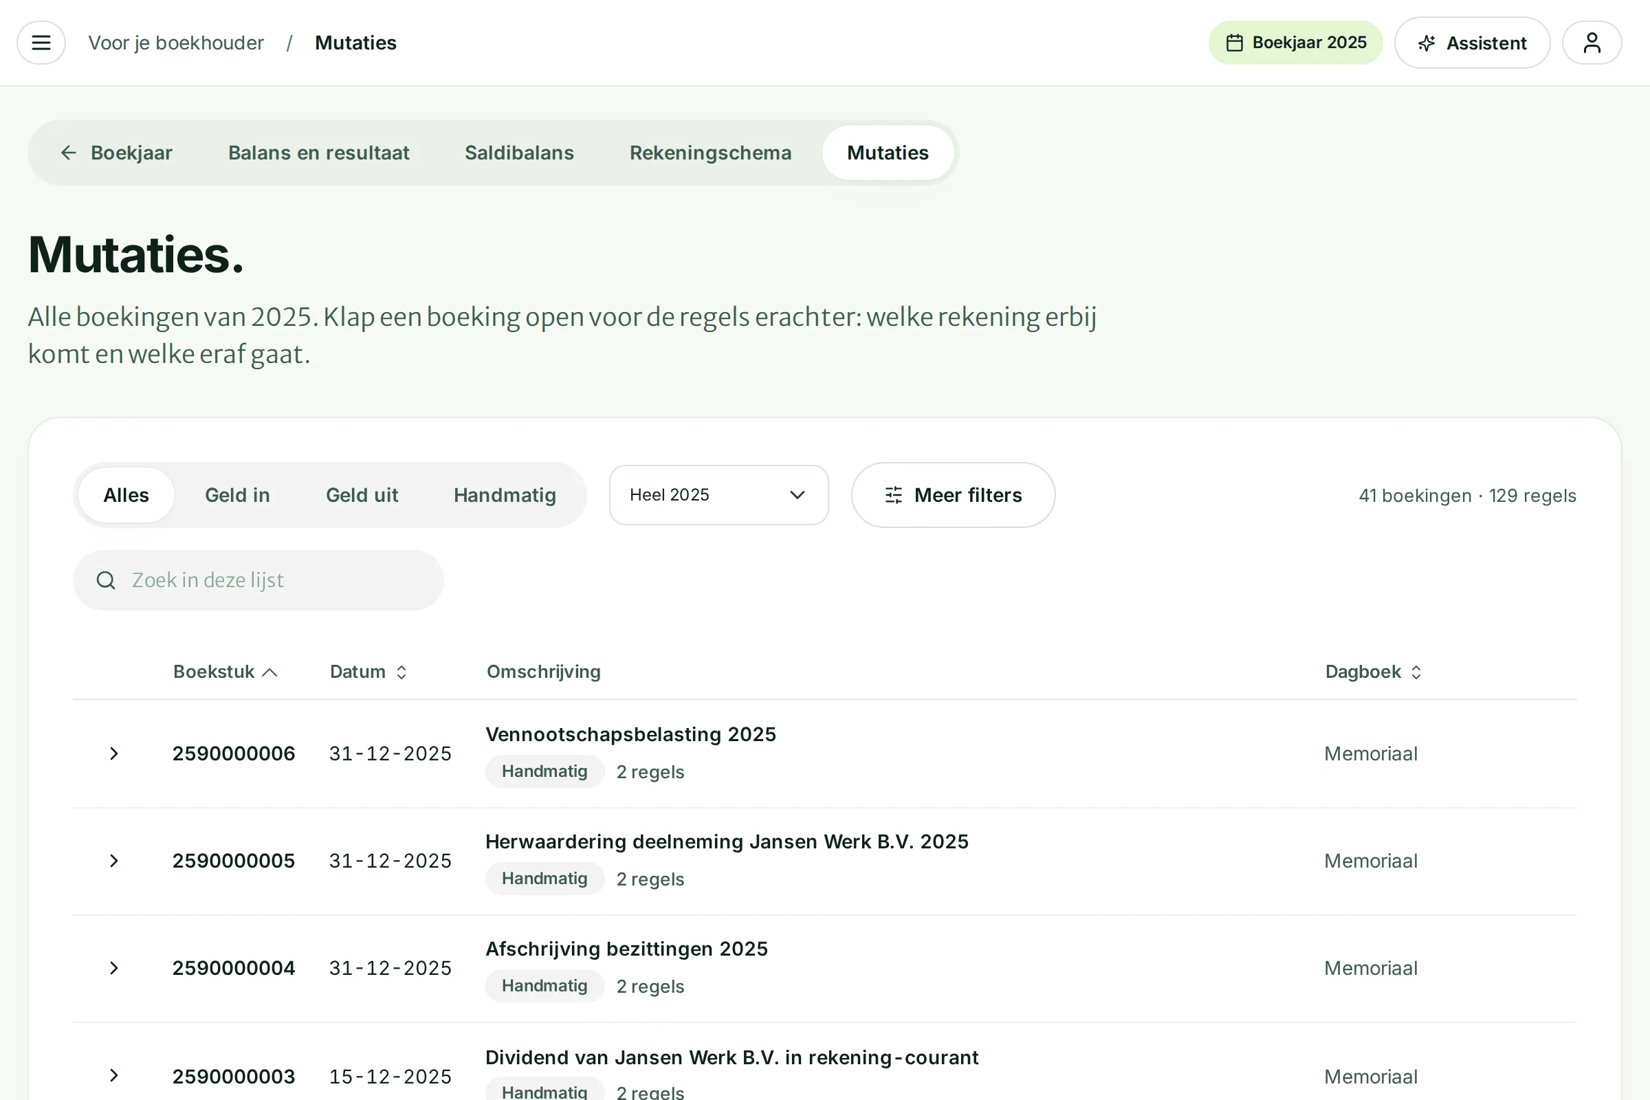Click the Zoek in deze lijst field
Viewport: 1650px width, 1100px height.
258,580
